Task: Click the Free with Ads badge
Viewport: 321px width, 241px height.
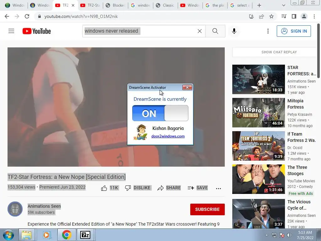Action: point(301,193)
